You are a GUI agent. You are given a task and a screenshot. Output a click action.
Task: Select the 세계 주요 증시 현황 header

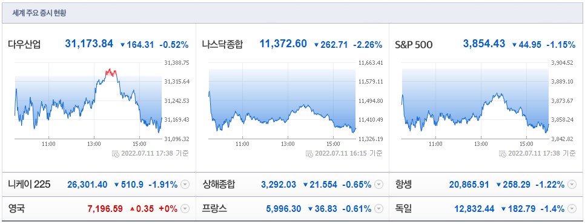click(x=39, y=13)
